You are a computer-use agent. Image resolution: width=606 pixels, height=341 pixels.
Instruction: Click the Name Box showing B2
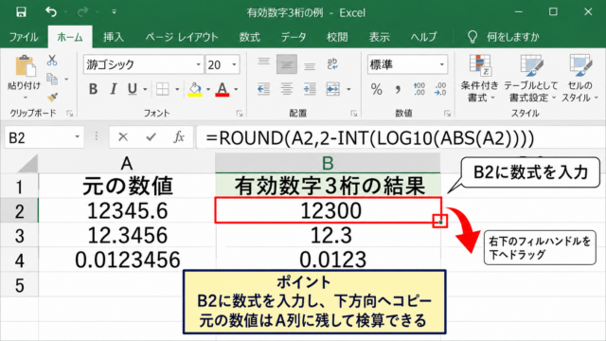click(44, 137)
